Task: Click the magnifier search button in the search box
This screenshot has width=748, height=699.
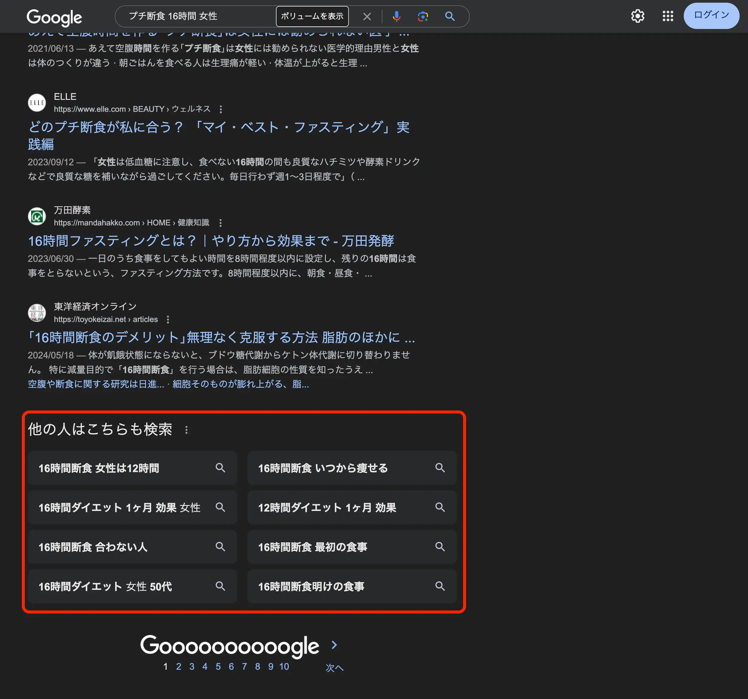Action: [x=450, y=16]
